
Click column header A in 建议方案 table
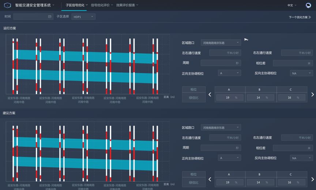pos(230,175)
